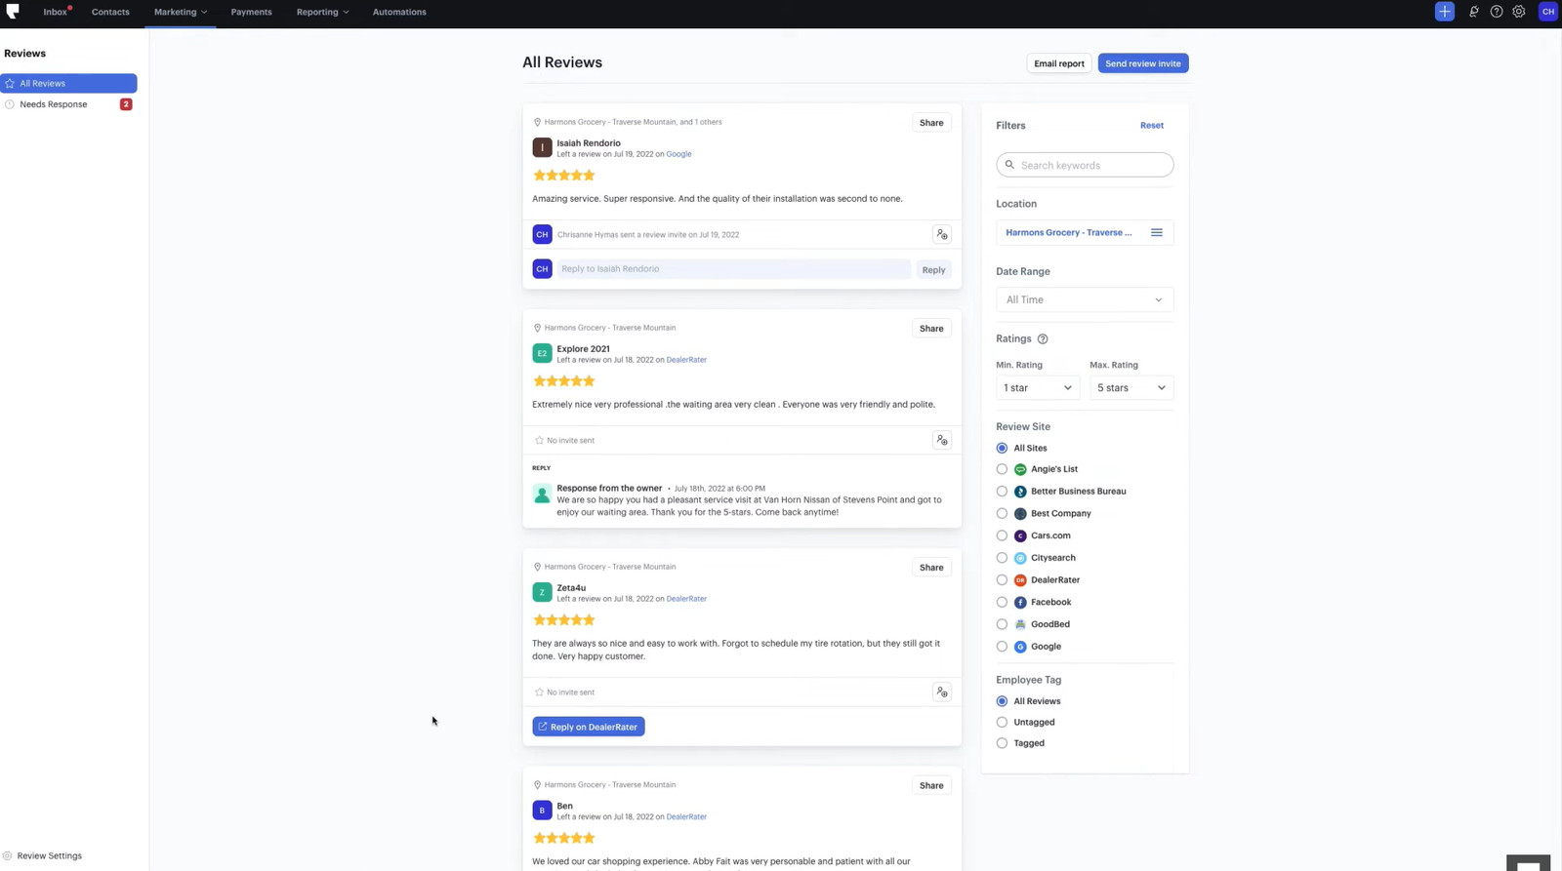Click the Review Settings gear icon
The width and height of the screenshot is (1562, 871).
(8, 856)
